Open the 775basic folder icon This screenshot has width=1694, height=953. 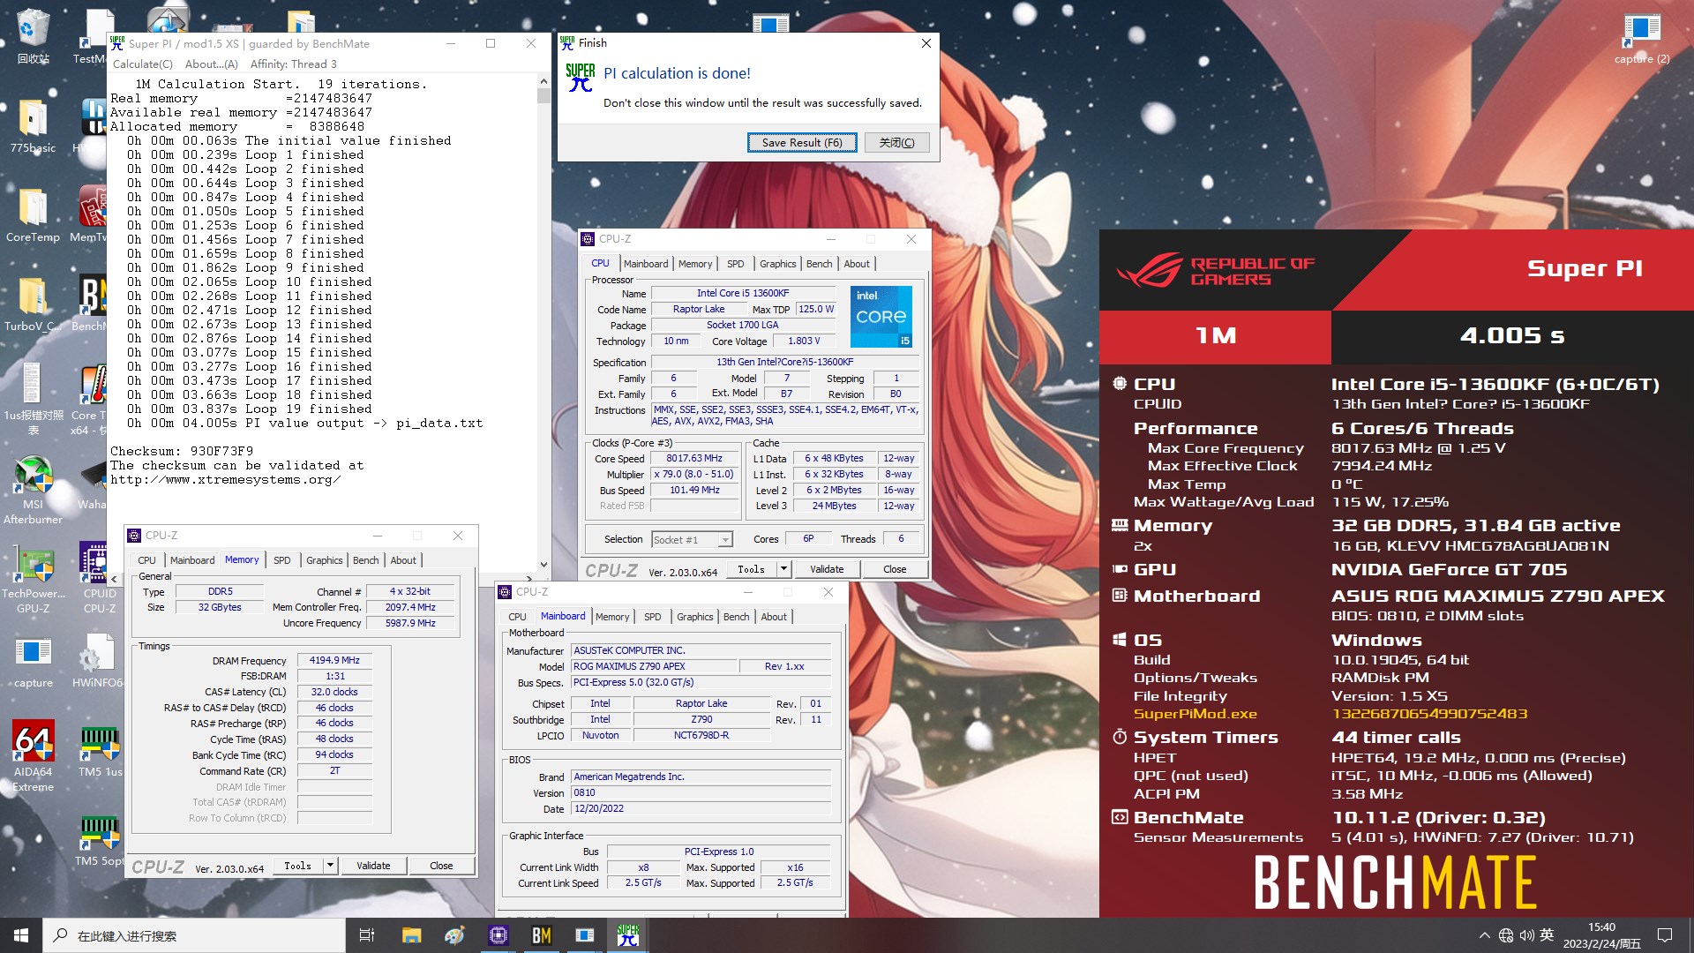(33, 125)
